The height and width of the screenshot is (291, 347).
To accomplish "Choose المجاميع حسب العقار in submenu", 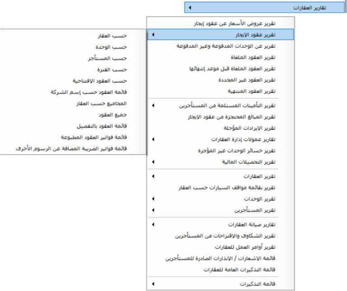I will (73, 104).
